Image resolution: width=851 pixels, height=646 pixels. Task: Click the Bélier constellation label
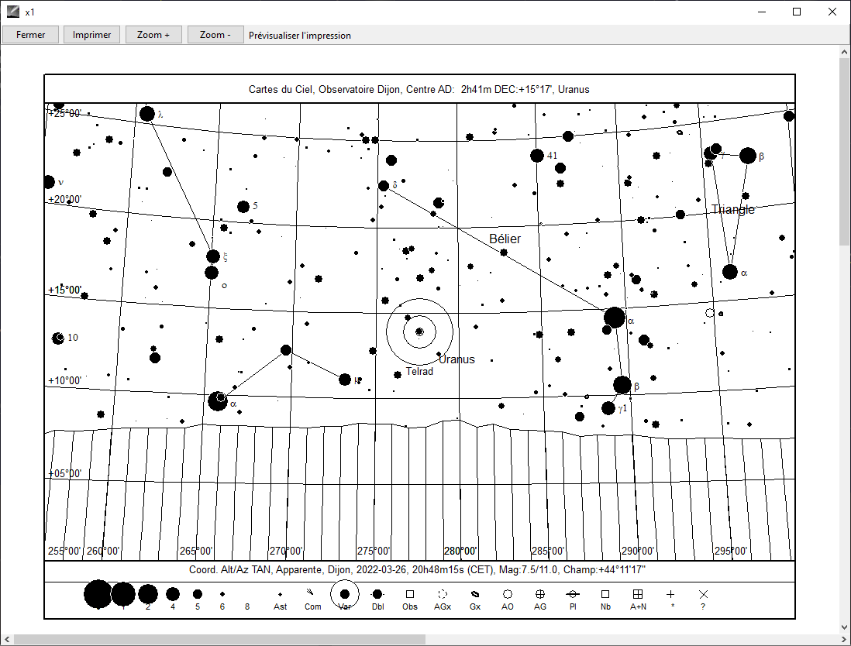pos(505,239)
